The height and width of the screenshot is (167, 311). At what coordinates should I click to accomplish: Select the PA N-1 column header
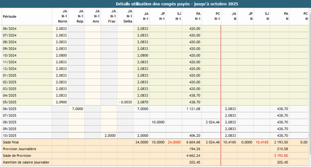coord(192,16)
